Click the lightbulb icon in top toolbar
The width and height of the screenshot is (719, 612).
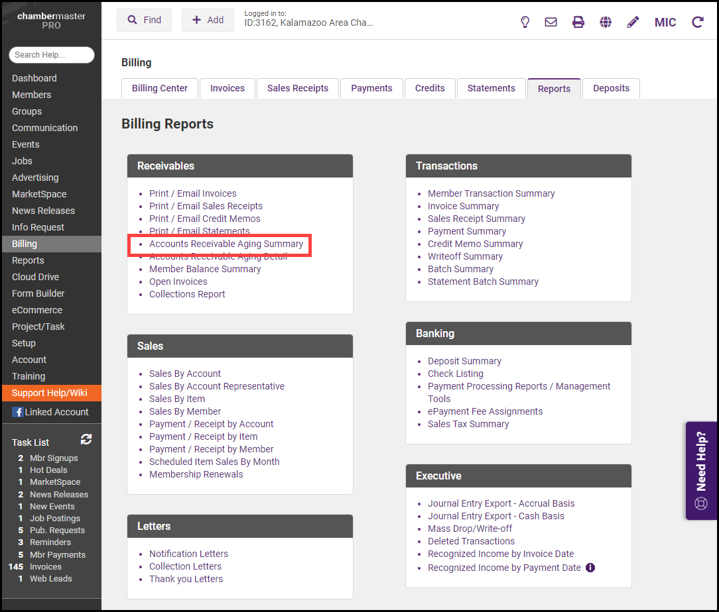tap(525, 22)
